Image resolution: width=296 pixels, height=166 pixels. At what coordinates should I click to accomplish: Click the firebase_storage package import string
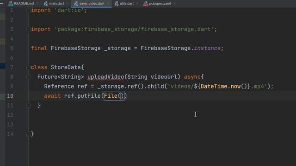coord(134,29)
